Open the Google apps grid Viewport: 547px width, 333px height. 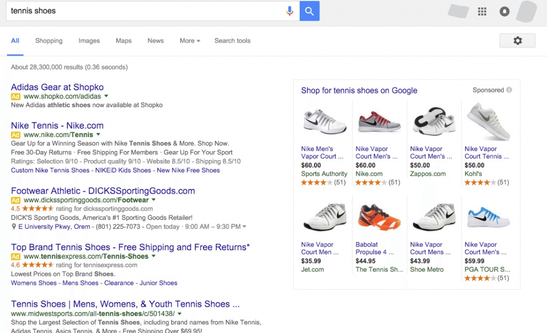coord(482,11)
